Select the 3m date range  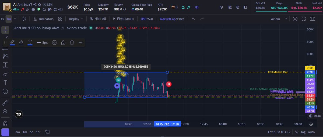(17, 132)
